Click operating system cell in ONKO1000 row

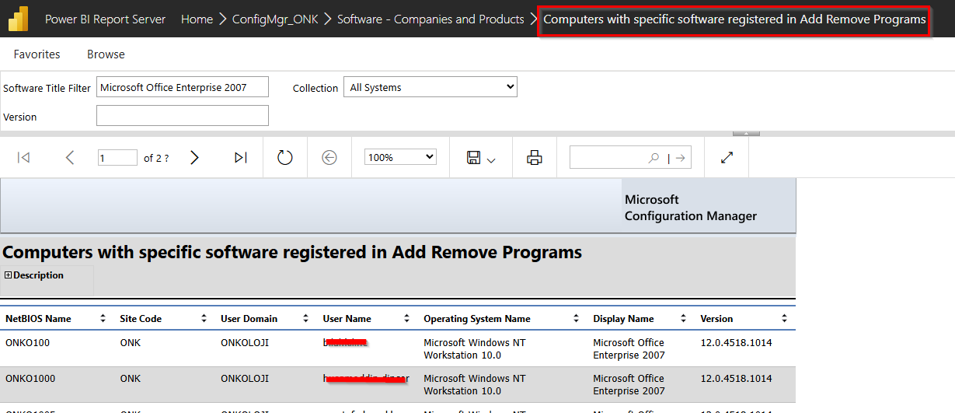[x=475, y=384]
